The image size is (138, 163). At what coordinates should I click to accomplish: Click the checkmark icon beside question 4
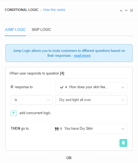[x=62, y=87]
